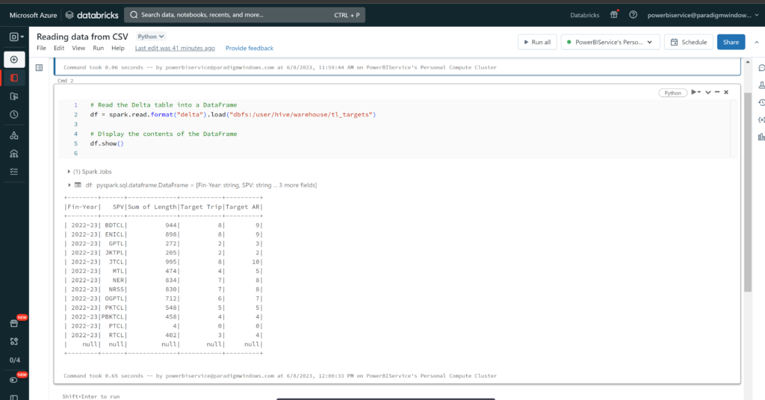Click the collapse menu icon at sidebar bottom
765x400 pixels.
pyautogui.click(x=14, y=397)
